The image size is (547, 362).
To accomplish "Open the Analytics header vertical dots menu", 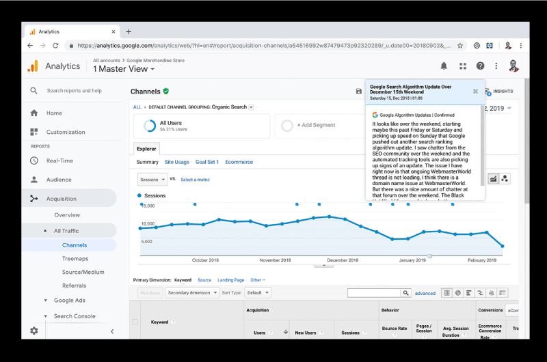I will tap(496, 66).
